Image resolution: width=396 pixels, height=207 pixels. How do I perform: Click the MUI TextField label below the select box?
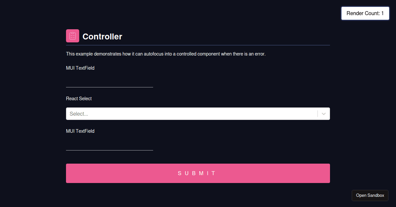click(80, 131)
